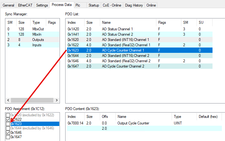Switch to the General tab

point(9,5)
